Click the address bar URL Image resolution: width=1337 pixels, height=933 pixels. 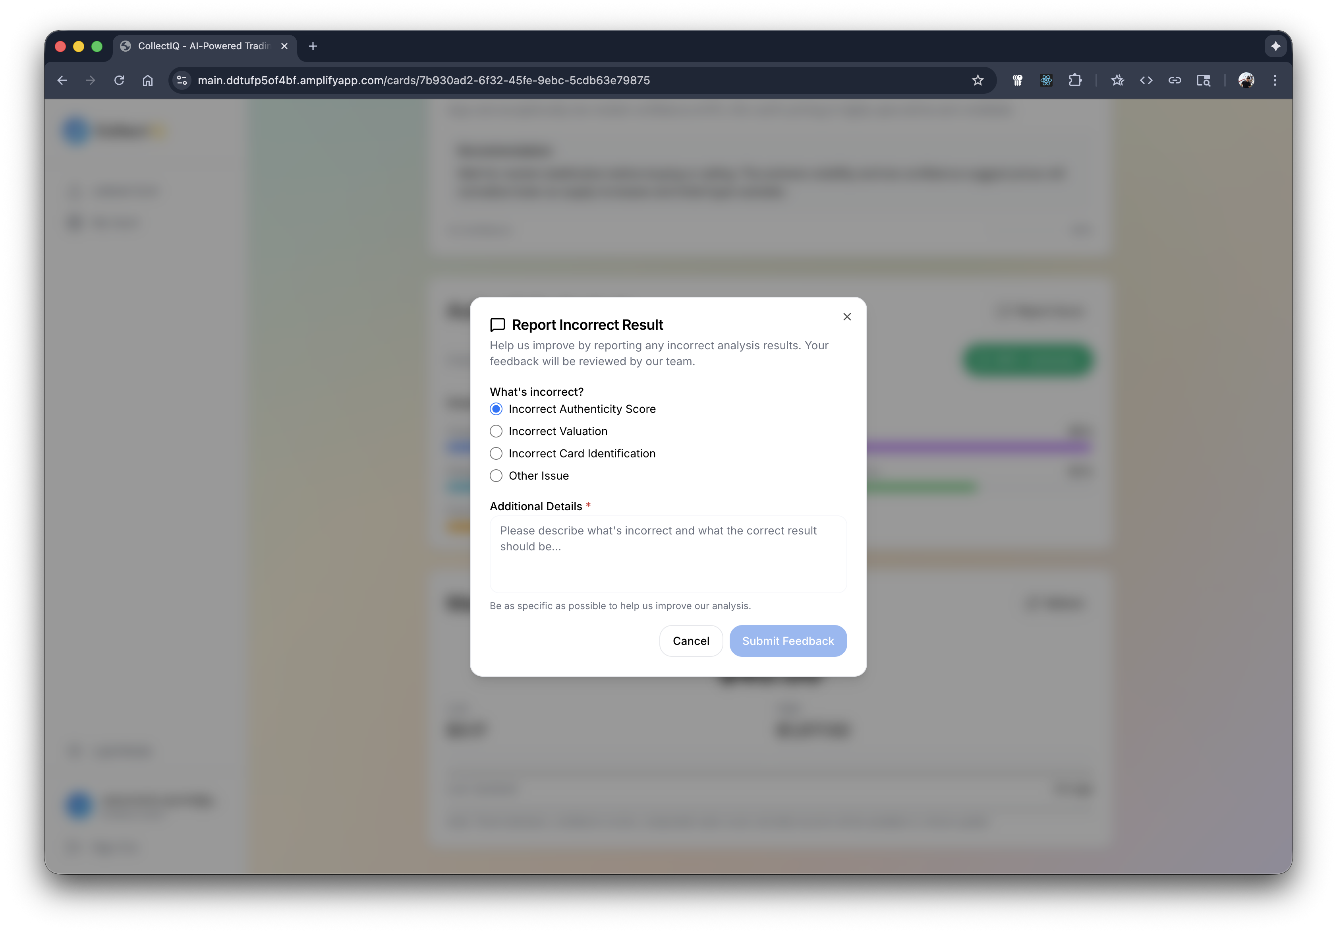[x=423, y=80]
